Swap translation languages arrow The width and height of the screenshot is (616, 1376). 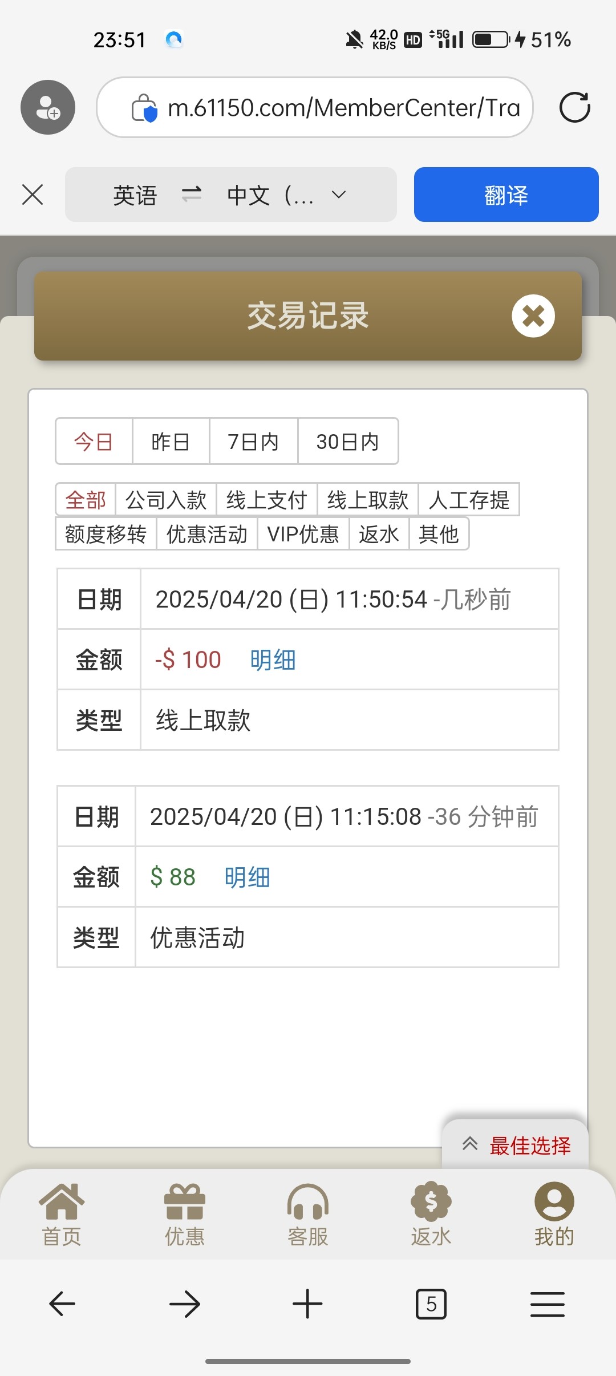point(192,195)
